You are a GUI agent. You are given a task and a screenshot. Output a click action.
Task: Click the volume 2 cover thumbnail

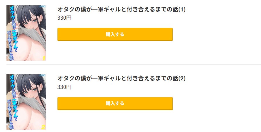(26, 102)
